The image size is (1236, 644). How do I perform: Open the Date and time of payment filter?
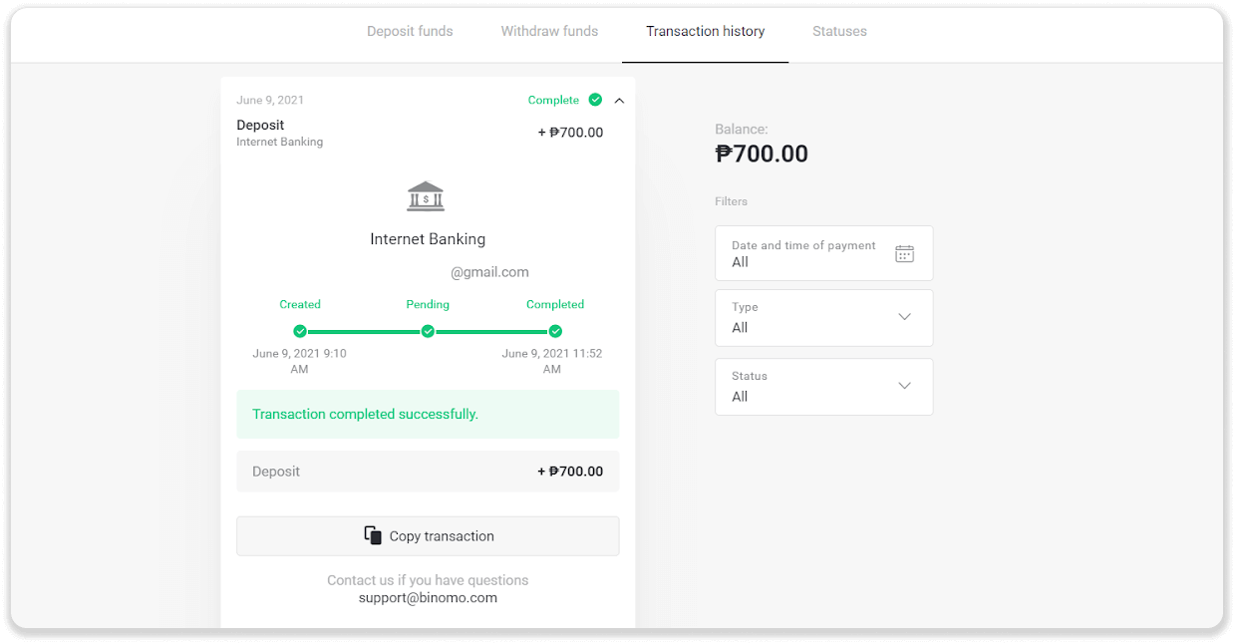(823, 253)
